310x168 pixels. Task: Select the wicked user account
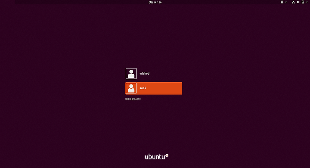pos(154,74)
